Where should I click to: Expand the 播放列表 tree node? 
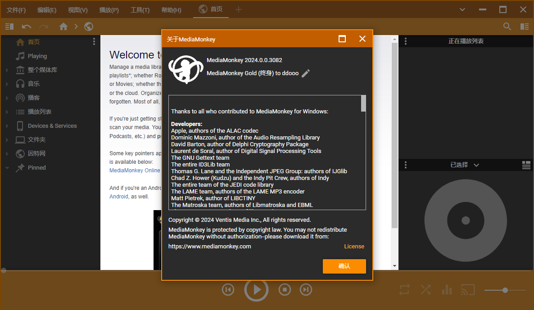pyautogui.click(x=7, y=112)
